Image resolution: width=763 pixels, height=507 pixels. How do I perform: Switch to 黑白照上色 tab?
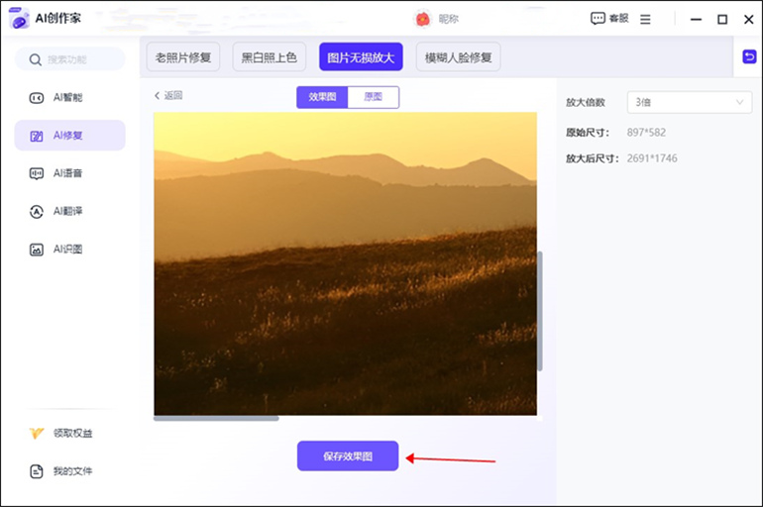pos(270,57)
